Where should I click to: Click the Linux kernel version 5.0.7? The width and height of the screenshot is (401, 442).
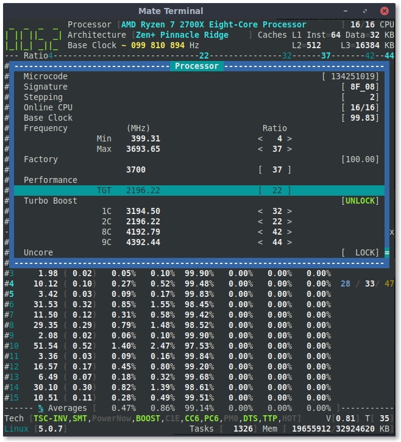pos(51,429)
